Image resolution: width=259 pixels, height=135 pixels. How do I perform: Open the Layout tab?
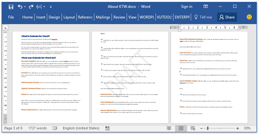(69, 17)
